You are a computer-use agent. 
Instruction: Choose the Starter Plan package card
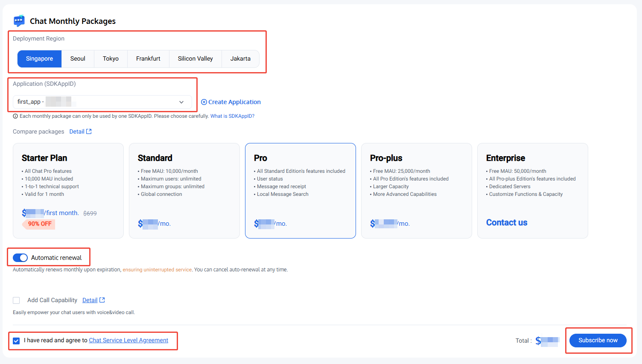pos(68,190)
